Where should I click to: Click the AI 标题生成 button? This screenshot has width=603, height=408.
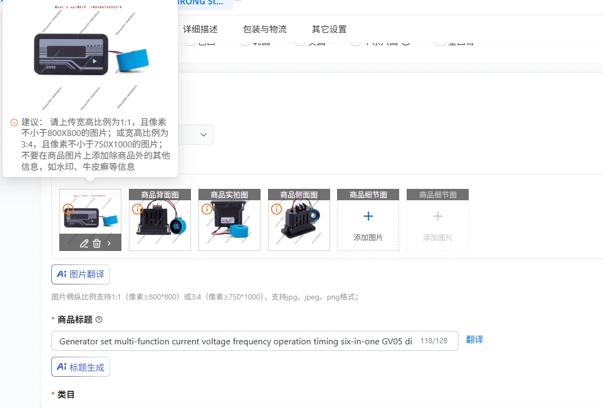click(80, 367)
